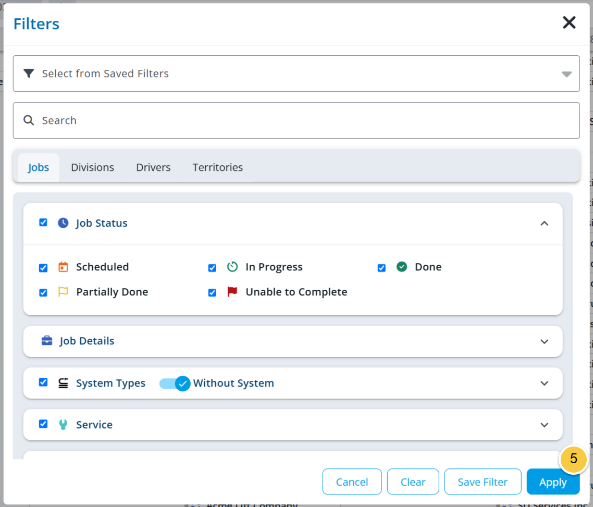Viewport: 593px width, 507px height.
Task: Focus the Search input field
Action: [296, 120]
